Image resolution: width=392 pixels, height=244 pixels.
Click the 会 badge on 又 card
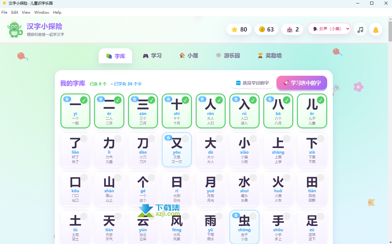(169, 138)
